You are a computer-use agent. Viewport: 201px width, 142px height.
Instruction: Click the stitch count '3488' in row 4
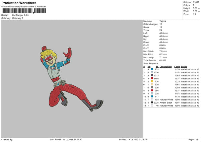tap(156, 78)
